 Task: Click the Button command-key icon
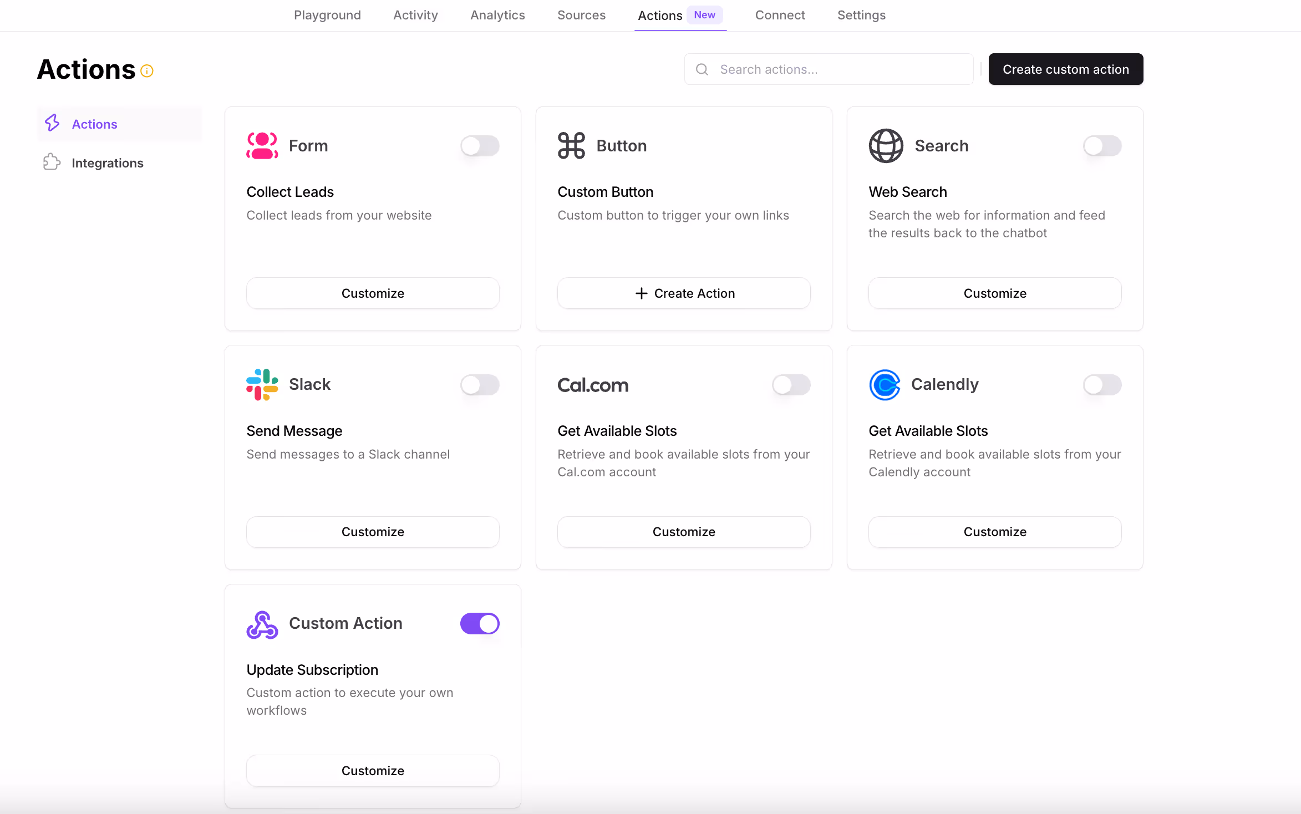click(572, 146)
